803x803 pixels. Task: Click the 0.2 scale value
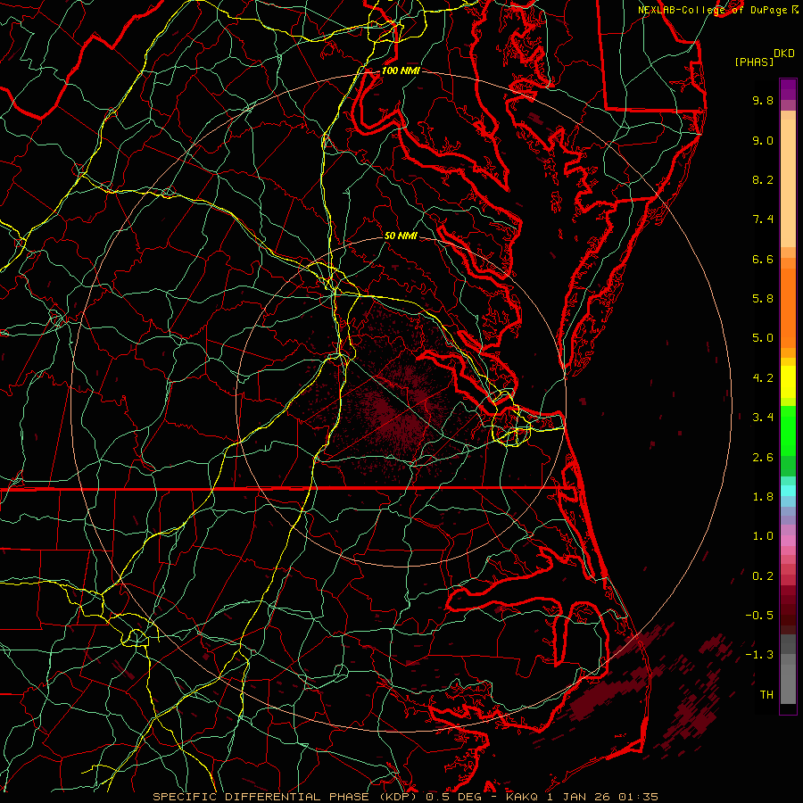[763, 576]
